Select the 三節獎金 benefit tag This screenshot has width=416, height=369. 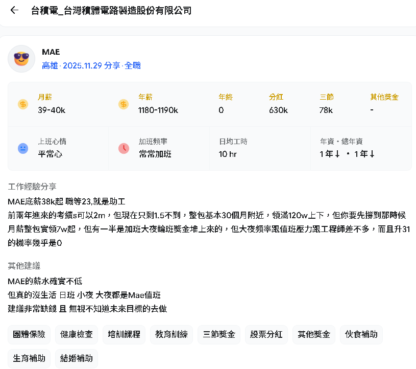point(219,334)
